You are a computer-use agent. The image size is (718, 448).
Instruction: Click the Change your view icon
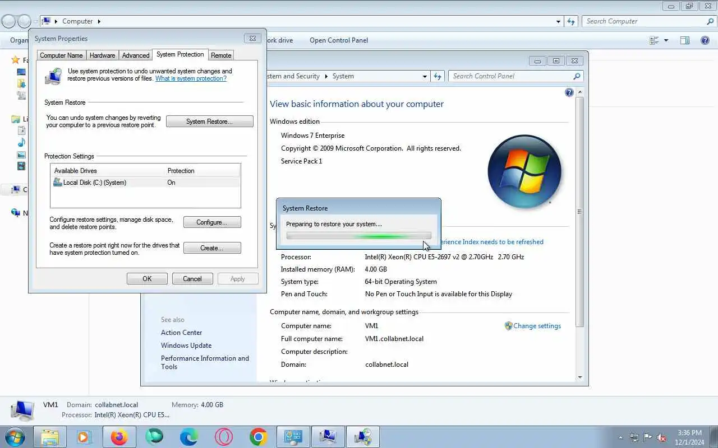(654, 40)
